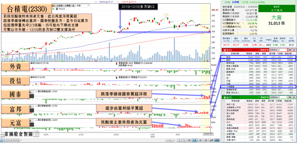This screenshot has width=297, height=143.
Task: Click question mark icon in 買方15 header
Action: 259,50
